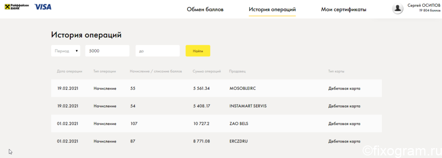Select the MOSOBLEIRC seller cell

(x=243, y=88)
